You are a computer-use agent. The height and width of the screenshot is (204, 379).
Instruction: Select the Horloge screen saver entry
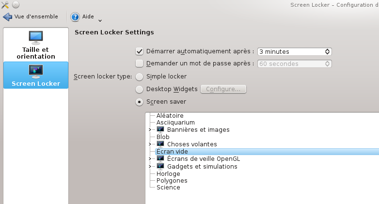[168, 174]
